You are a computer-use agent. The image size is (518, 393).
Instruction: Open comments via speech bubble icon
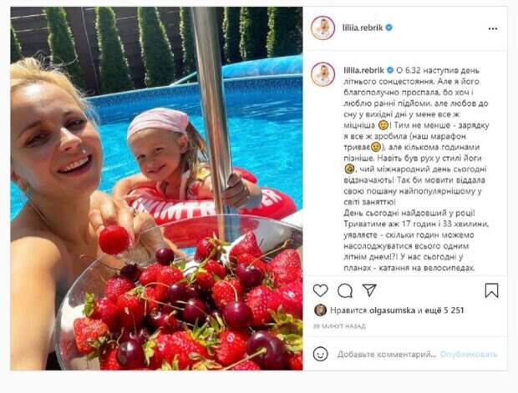pyautogui.click(x=345, y=290)
